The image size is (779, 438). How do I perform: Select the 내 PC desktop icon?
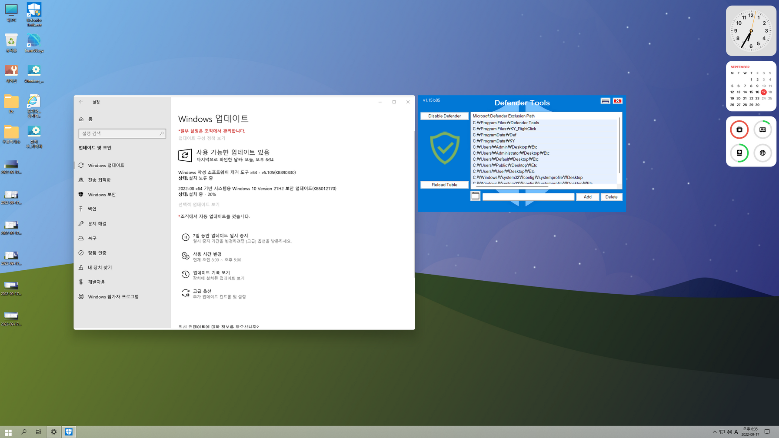[x=11, y=13]
